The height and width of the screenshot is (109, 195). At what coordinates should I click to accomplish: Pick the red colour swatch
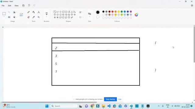[x=112, y=12]
